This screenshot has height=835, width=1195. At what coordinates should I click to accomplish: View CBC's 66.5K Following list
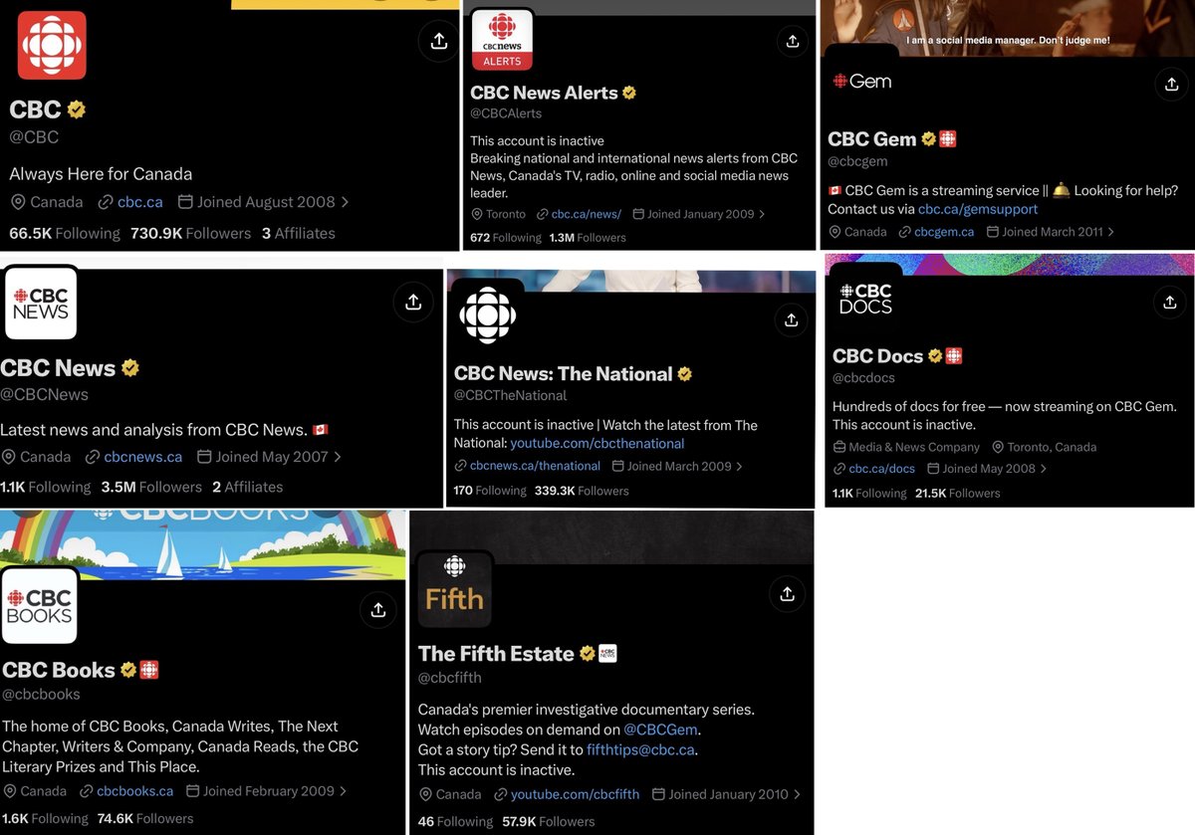pyautogui.click(x=65, y=233)
